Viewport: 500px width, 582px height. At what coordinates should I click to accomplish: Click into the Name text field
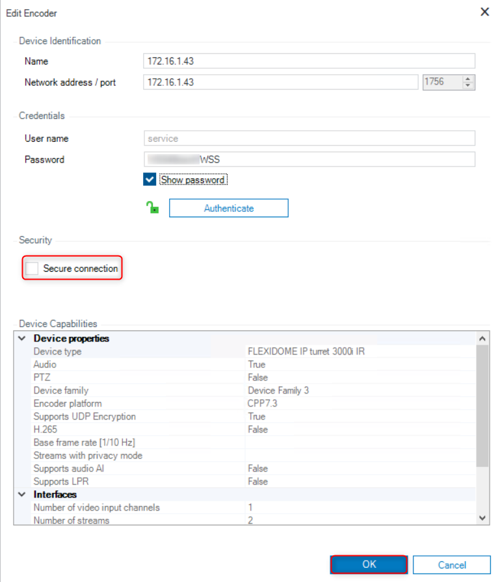tap(309, 61)
